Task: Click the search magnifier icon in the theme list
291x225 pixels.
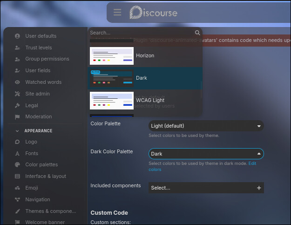Action: click(197, 33)
